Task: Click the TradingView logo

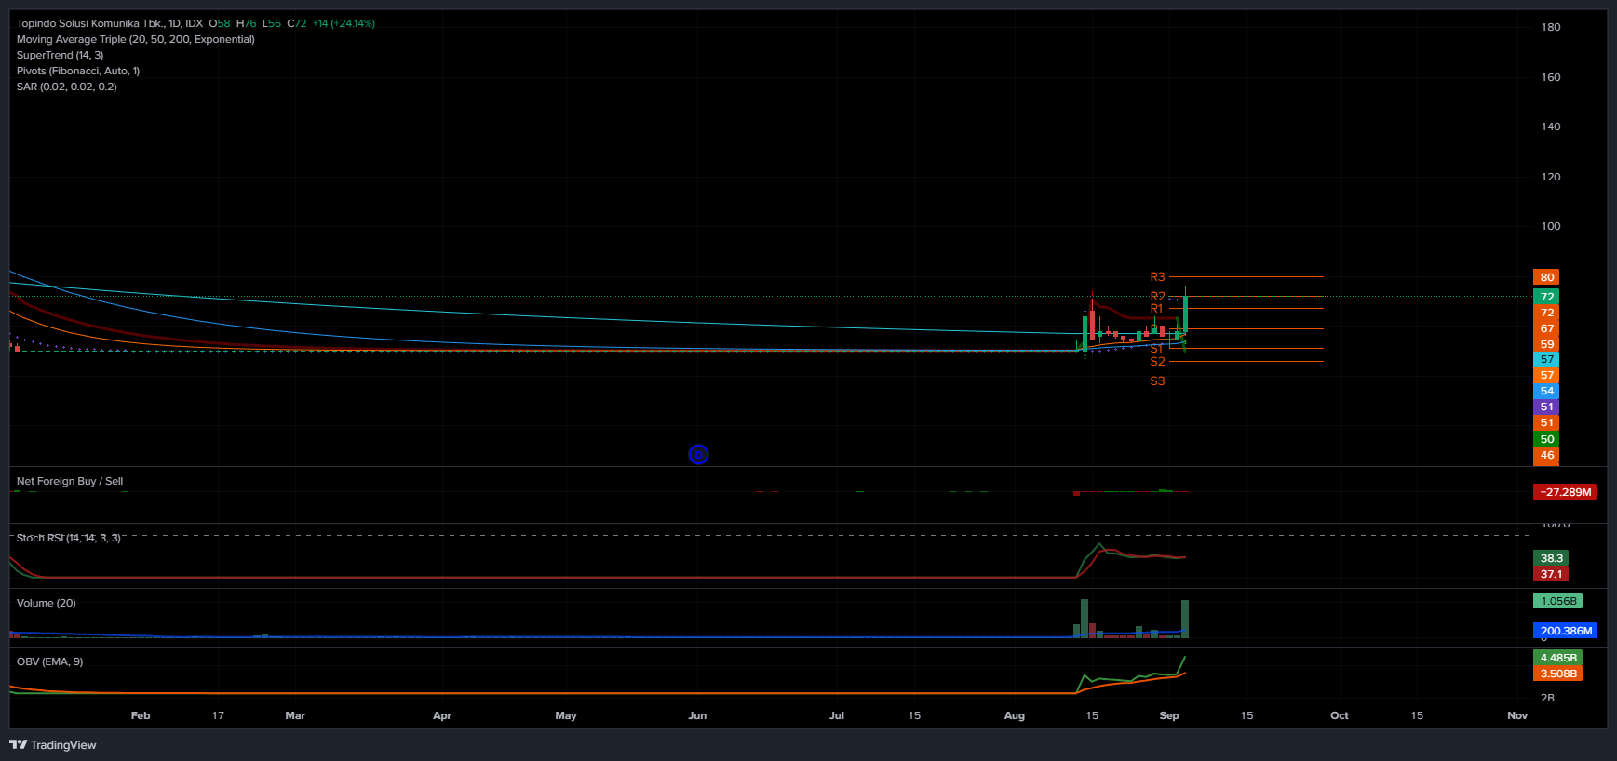Action: pyautogui.click(x=53, y=744)
